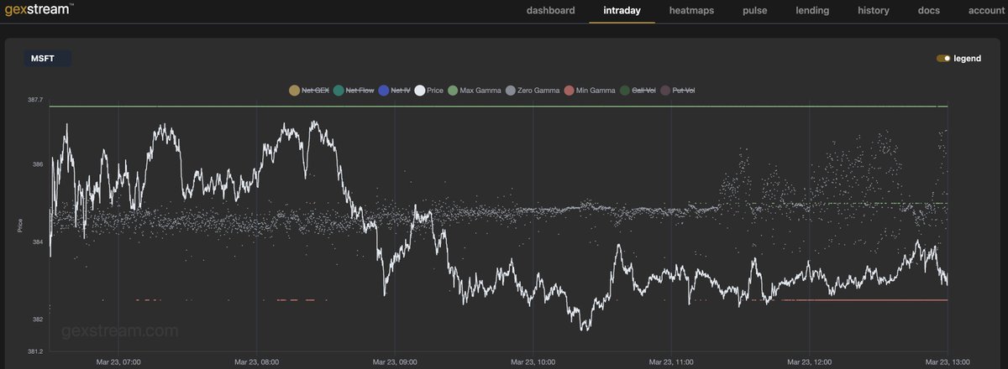Click the 387.7 price axis value

click(35, 100)
